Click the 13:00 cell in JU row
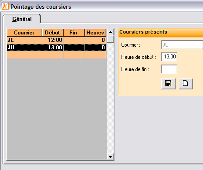The image size is (203, 170). coord(53,48)
